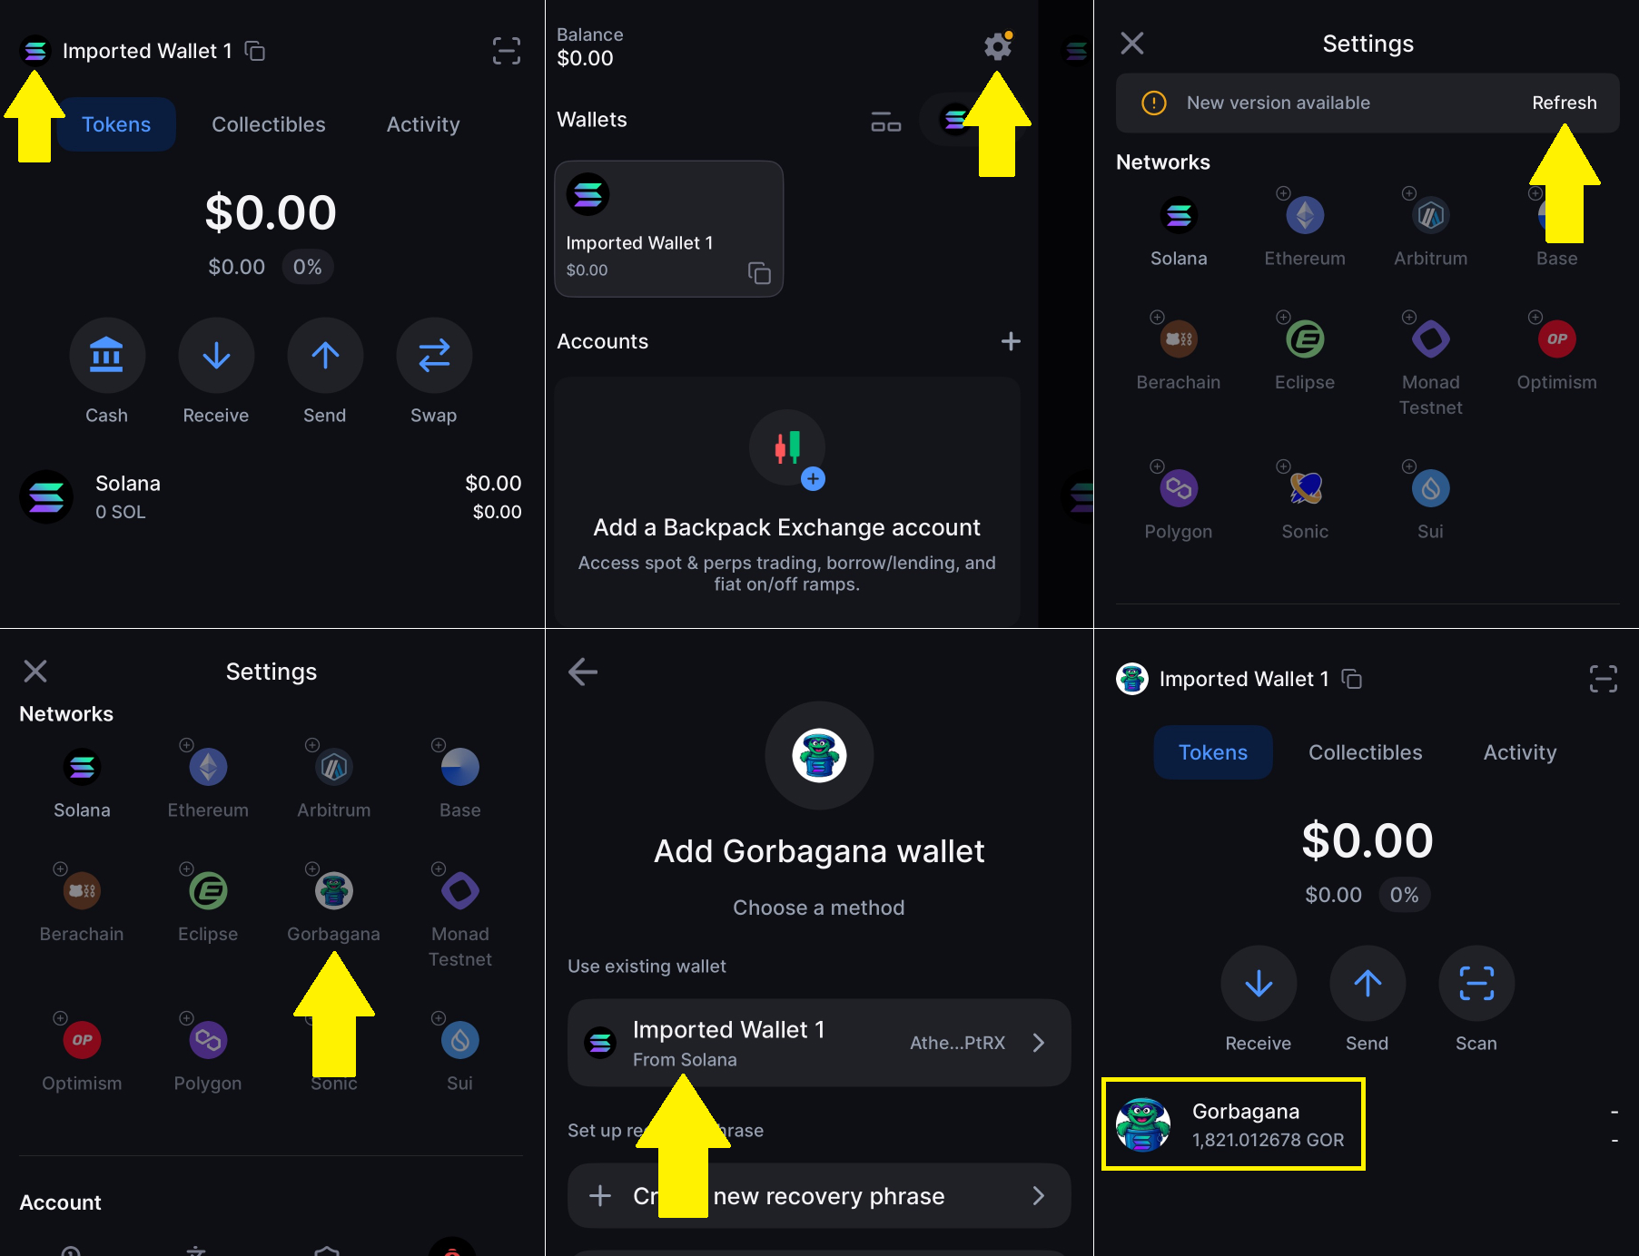
Task: Choose create new recovery phrase option
Action: point(819,1196)
